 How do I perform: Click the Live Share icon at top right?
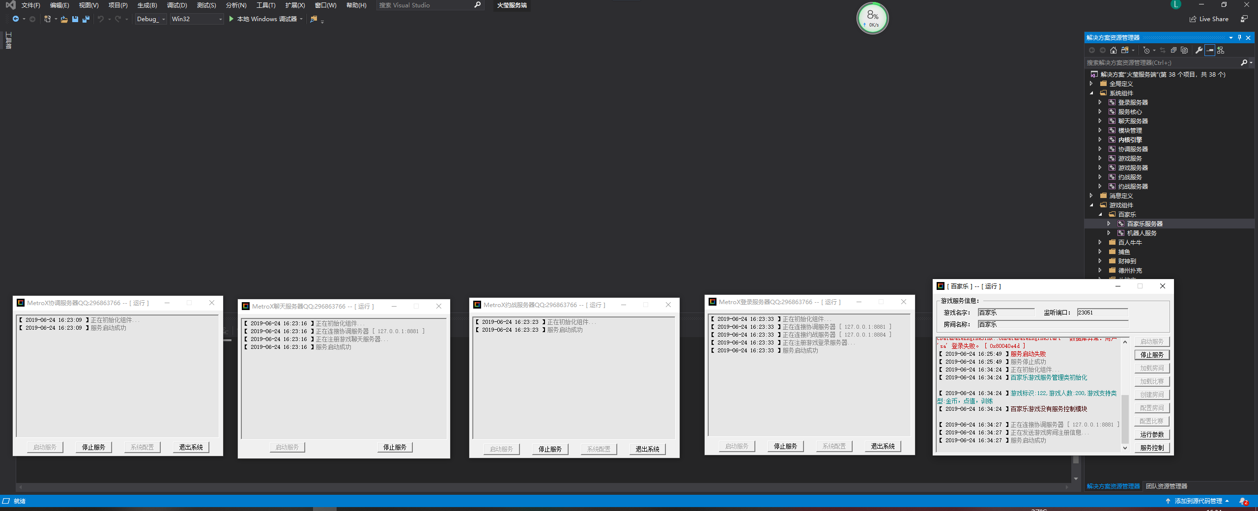pyautogui.click(x=1193, y=19)
